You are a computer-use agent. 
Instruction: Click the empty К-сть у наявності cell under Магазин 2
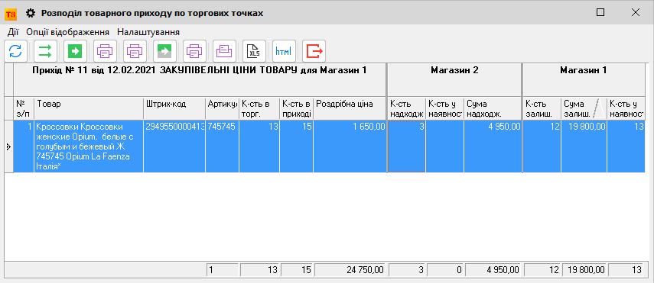444,146
